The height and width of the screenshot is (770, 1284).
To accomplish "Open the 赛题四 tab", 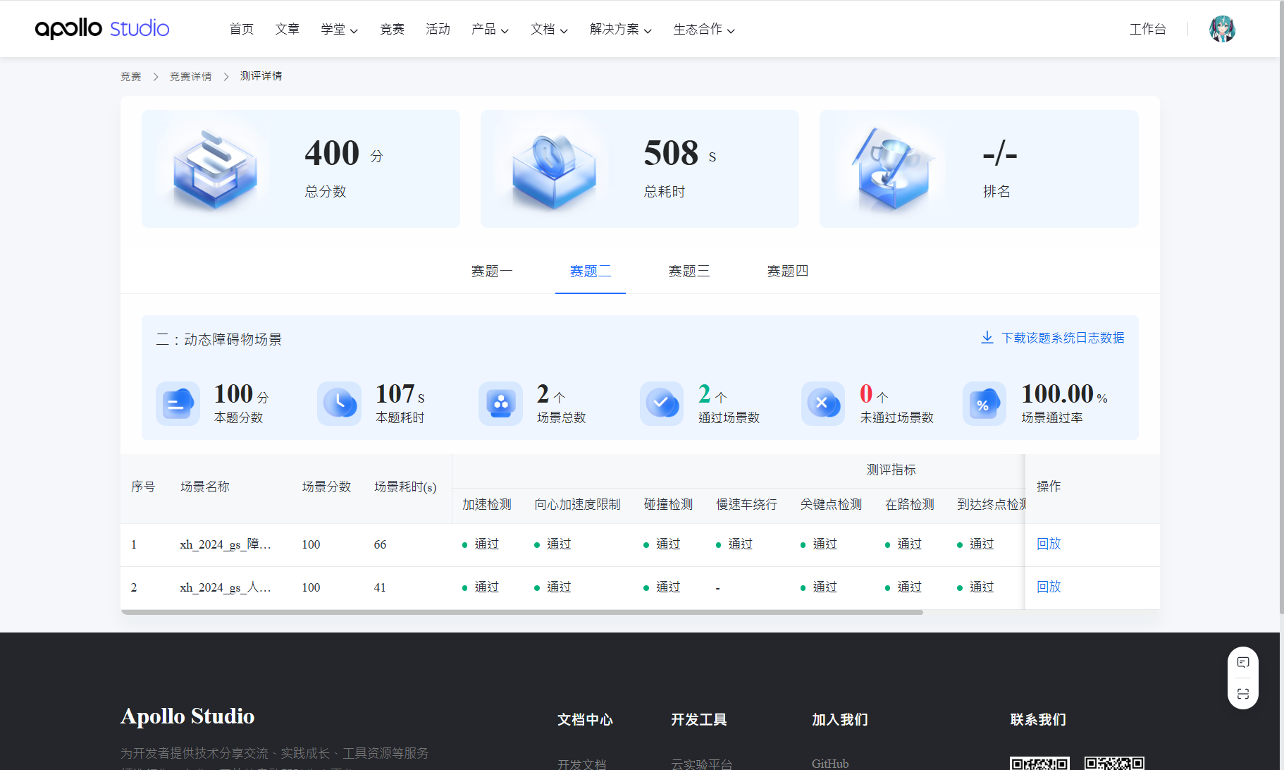I will pyautogui.click(x=787, y=271).
